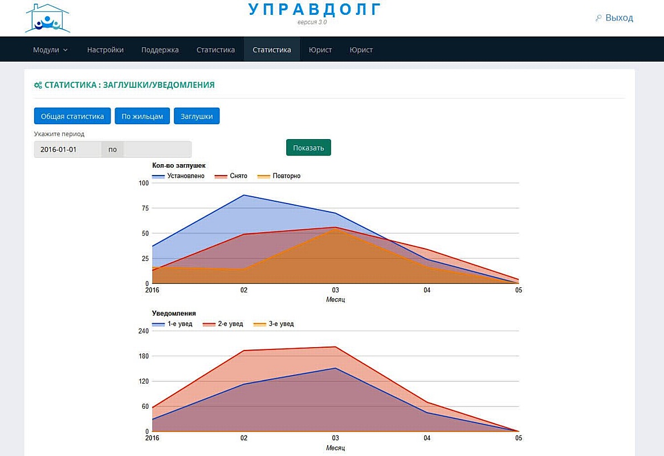Open the Настройки menu item
The width and height of the screenshot is (664, 456).
click(105, 50)
